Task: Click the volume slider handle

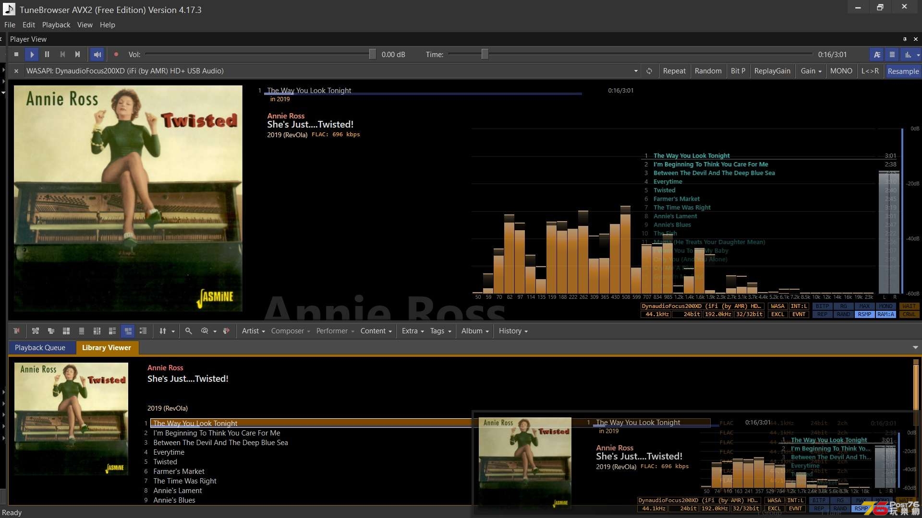Action: (x=372, y=54)
